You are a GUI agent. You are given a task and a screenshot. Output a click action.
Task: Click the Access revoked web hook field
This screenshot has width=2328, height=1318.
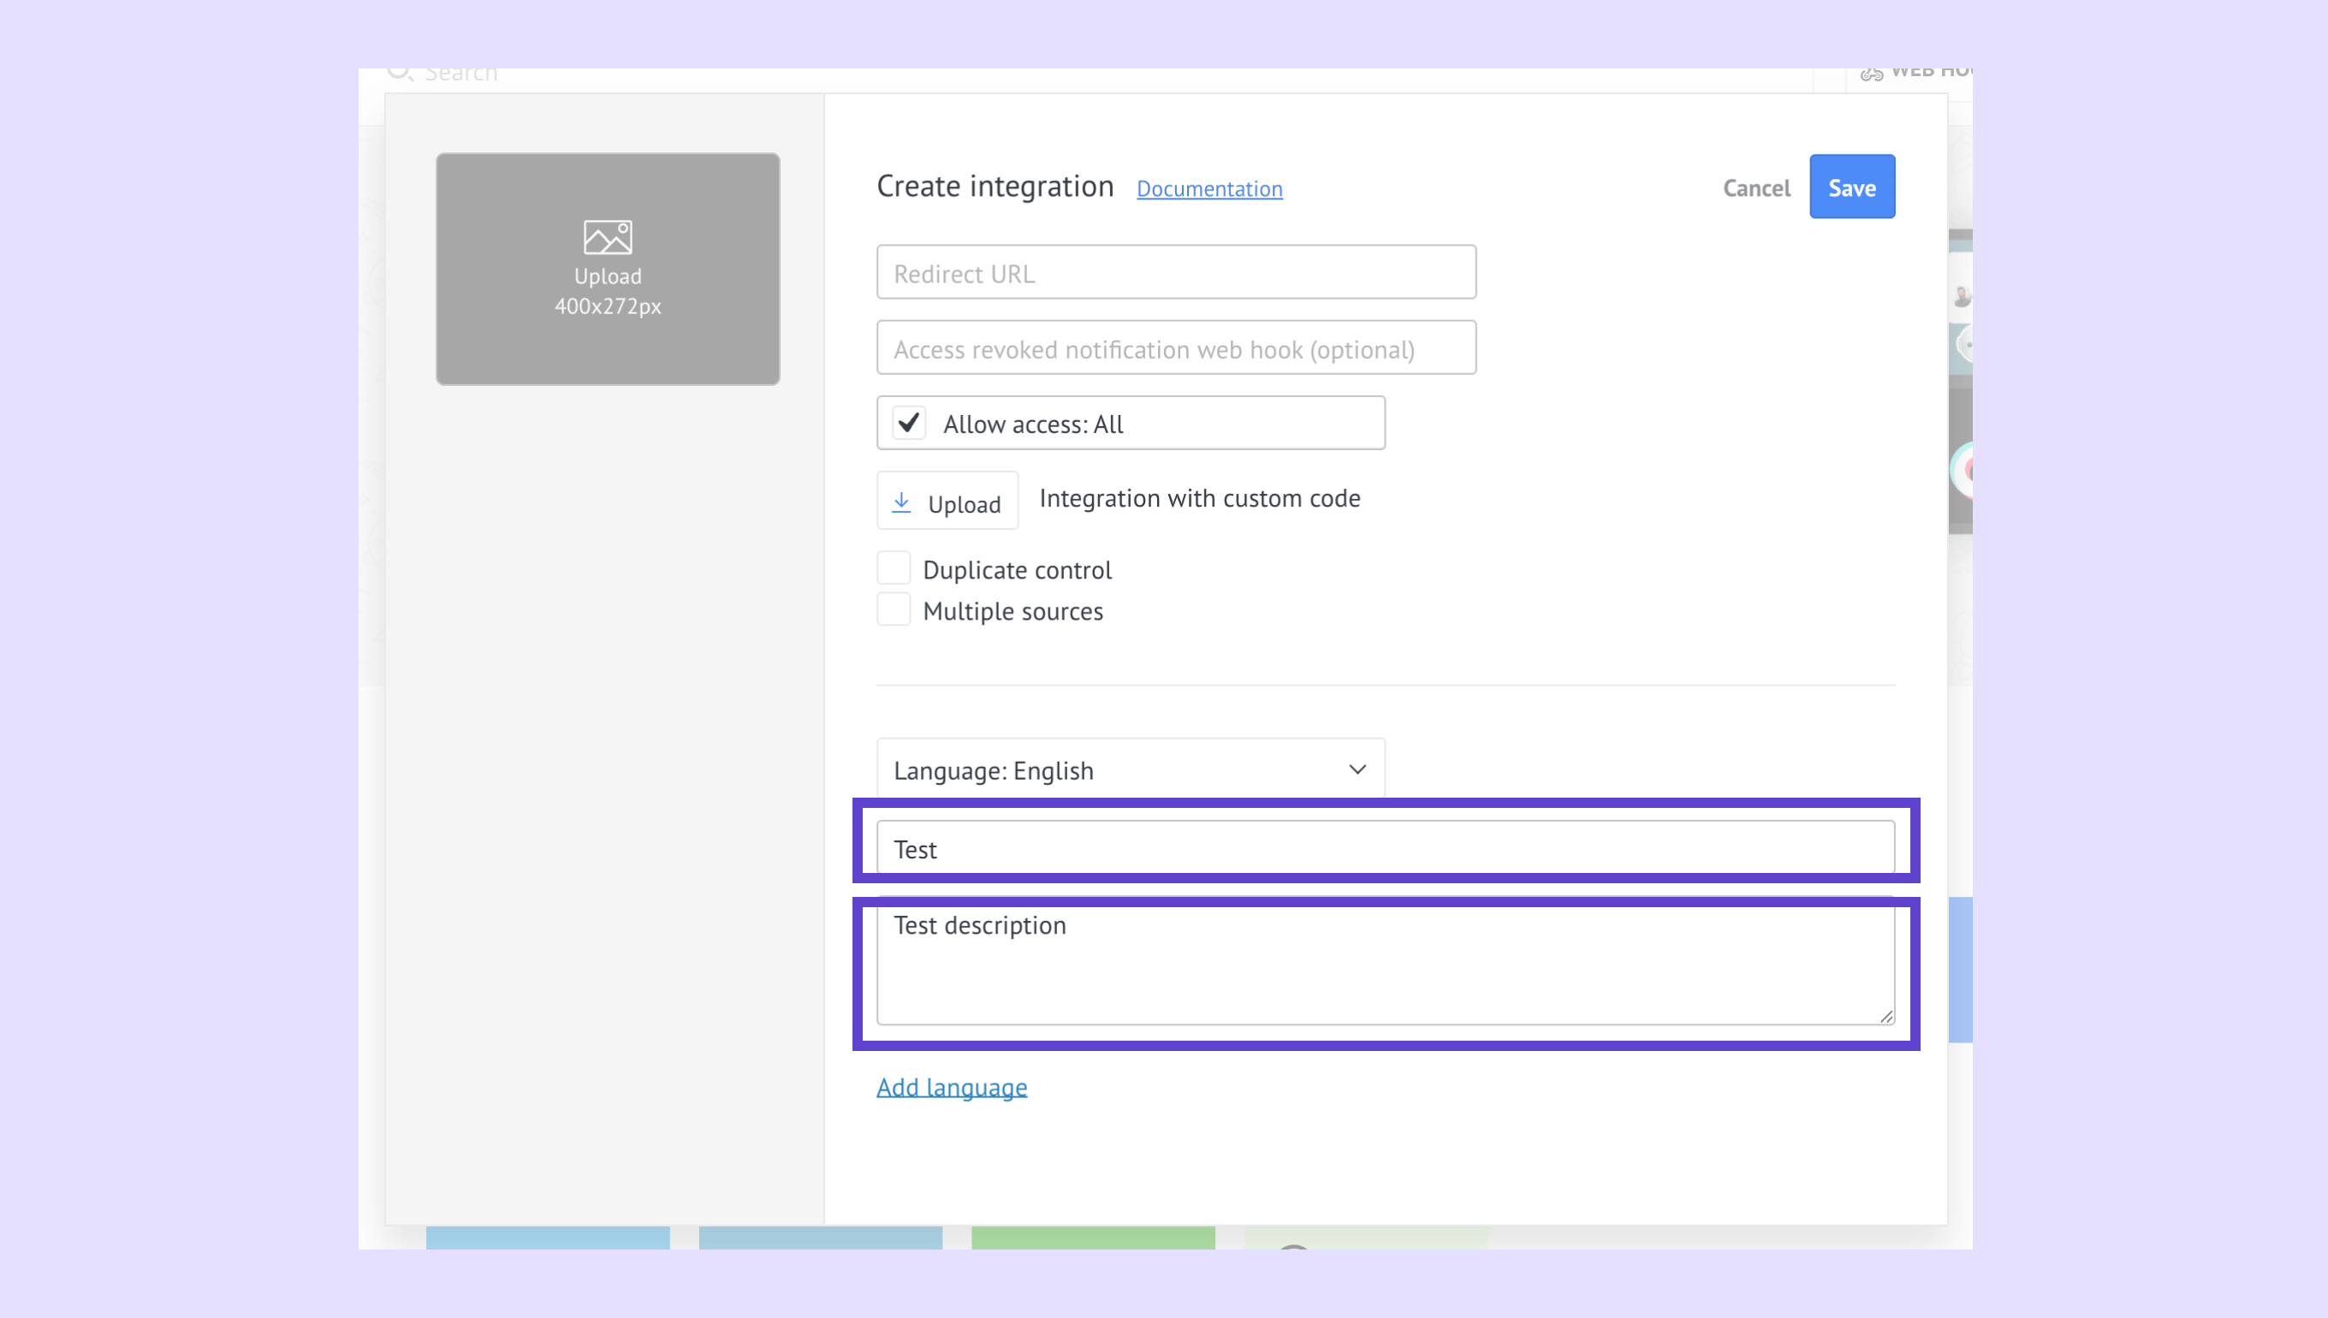[1175, 348]
